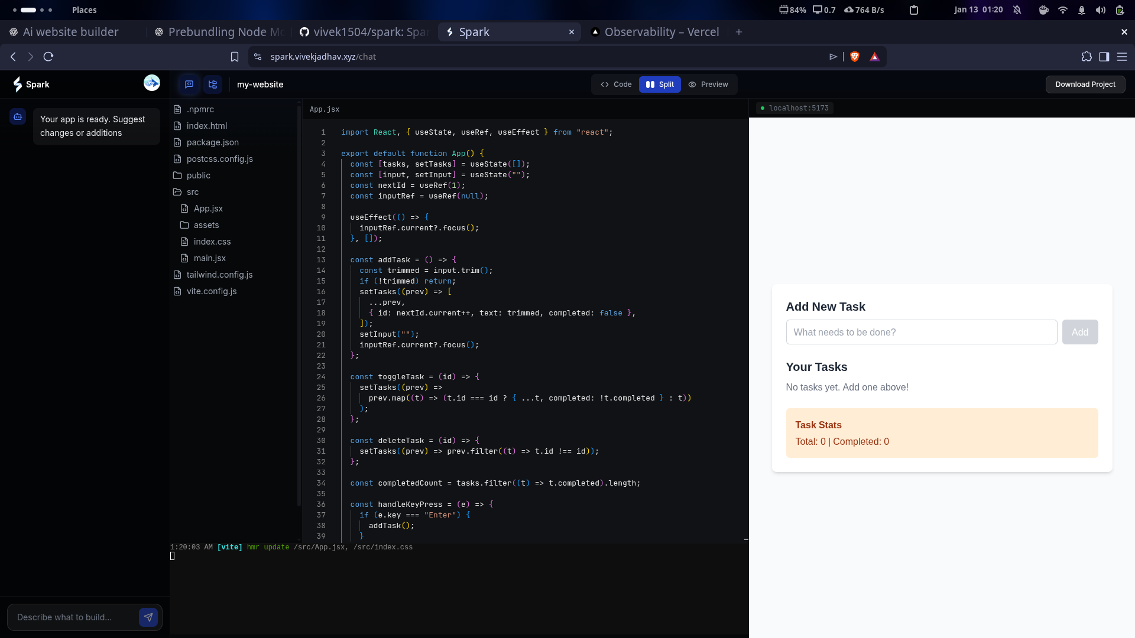
Task: Click the Spark lightning logo
Action: (18, 84)
